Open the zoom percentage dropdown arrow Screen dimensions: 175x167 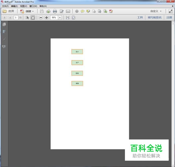pyautogui.click(x=60, y=17)
